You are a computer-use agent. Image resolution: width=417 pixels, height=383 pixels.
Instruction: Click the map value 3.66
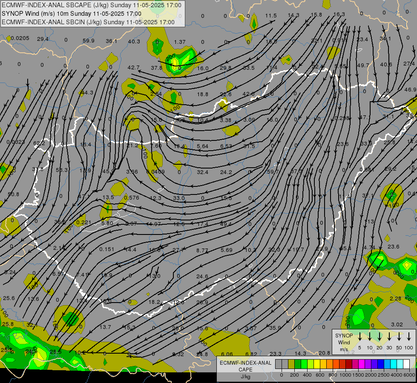click(132, 171)
